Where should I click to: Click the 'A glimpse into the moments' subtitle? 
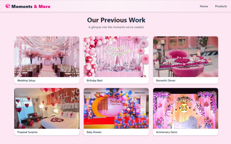[x=116, y=27]
